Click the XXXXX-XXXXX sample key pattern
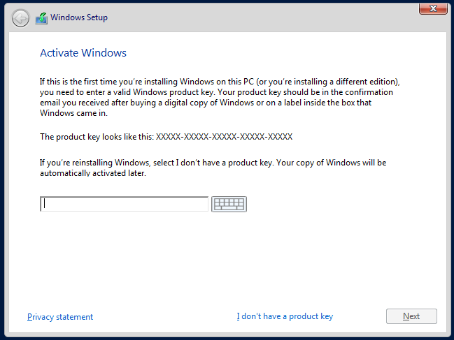This screenshot has height=340, width=454. pos(224,137)
